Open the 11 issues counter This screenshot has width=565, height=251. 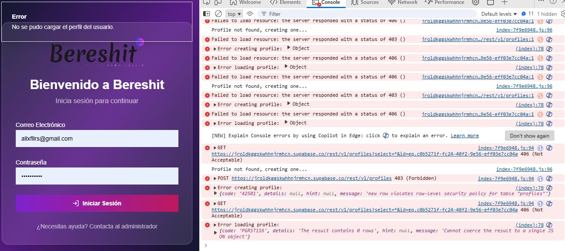pos(528,14)
